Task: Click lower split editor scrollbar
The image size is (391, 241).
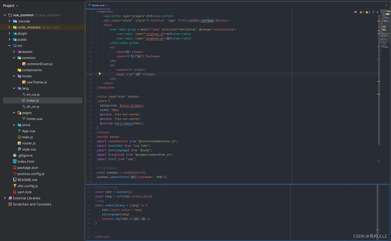Action: [x=378, y=208]
